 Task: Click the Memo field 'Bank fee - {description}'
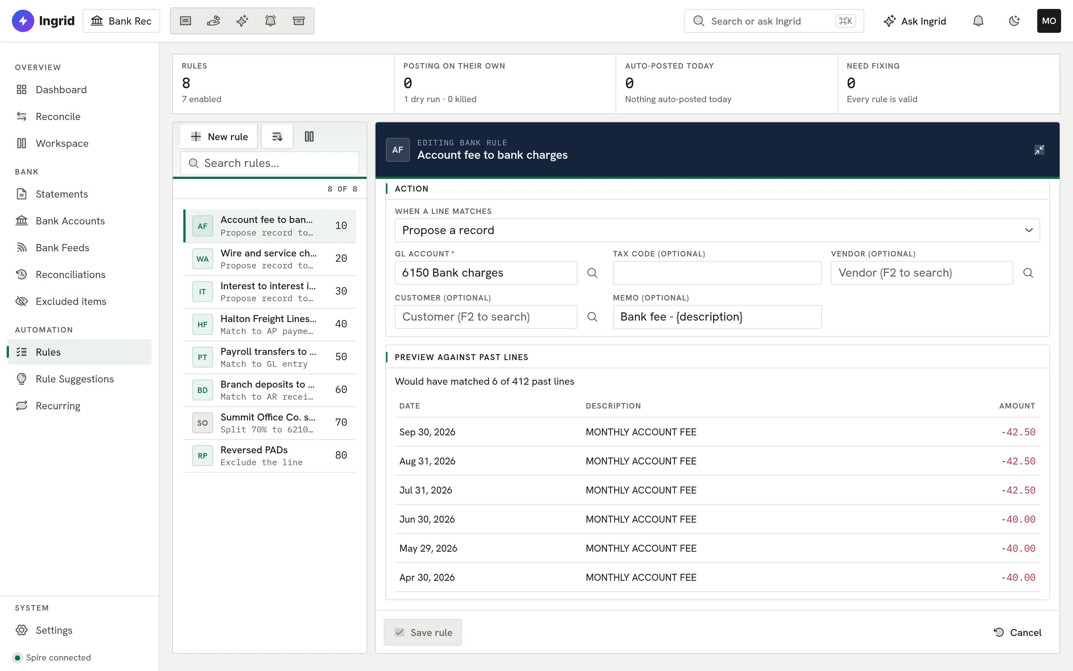[x=717, y=317]
